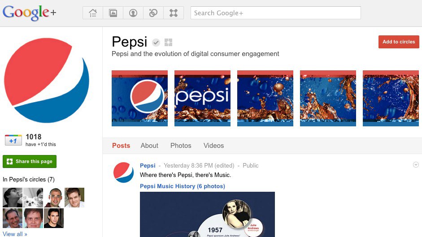
Task: Click the In Pepsi's circles (7) heading
Action: click(x=29, y=180)
